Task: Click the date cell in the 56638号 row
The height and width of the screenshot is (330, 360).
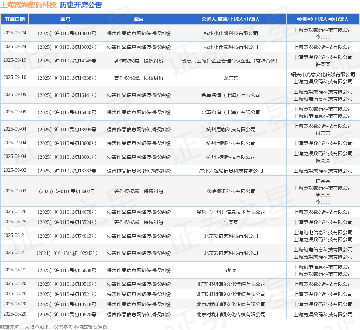Action: [x=15, y=270]
